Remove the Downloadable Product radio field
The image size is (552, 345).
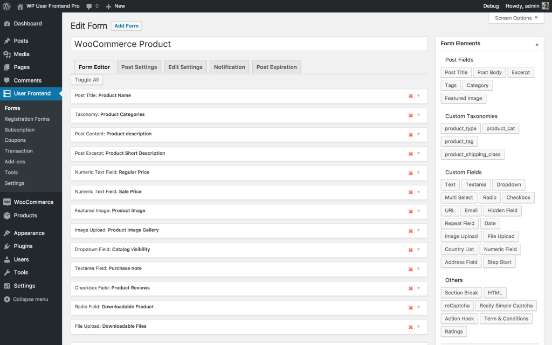tap(410, 308)
